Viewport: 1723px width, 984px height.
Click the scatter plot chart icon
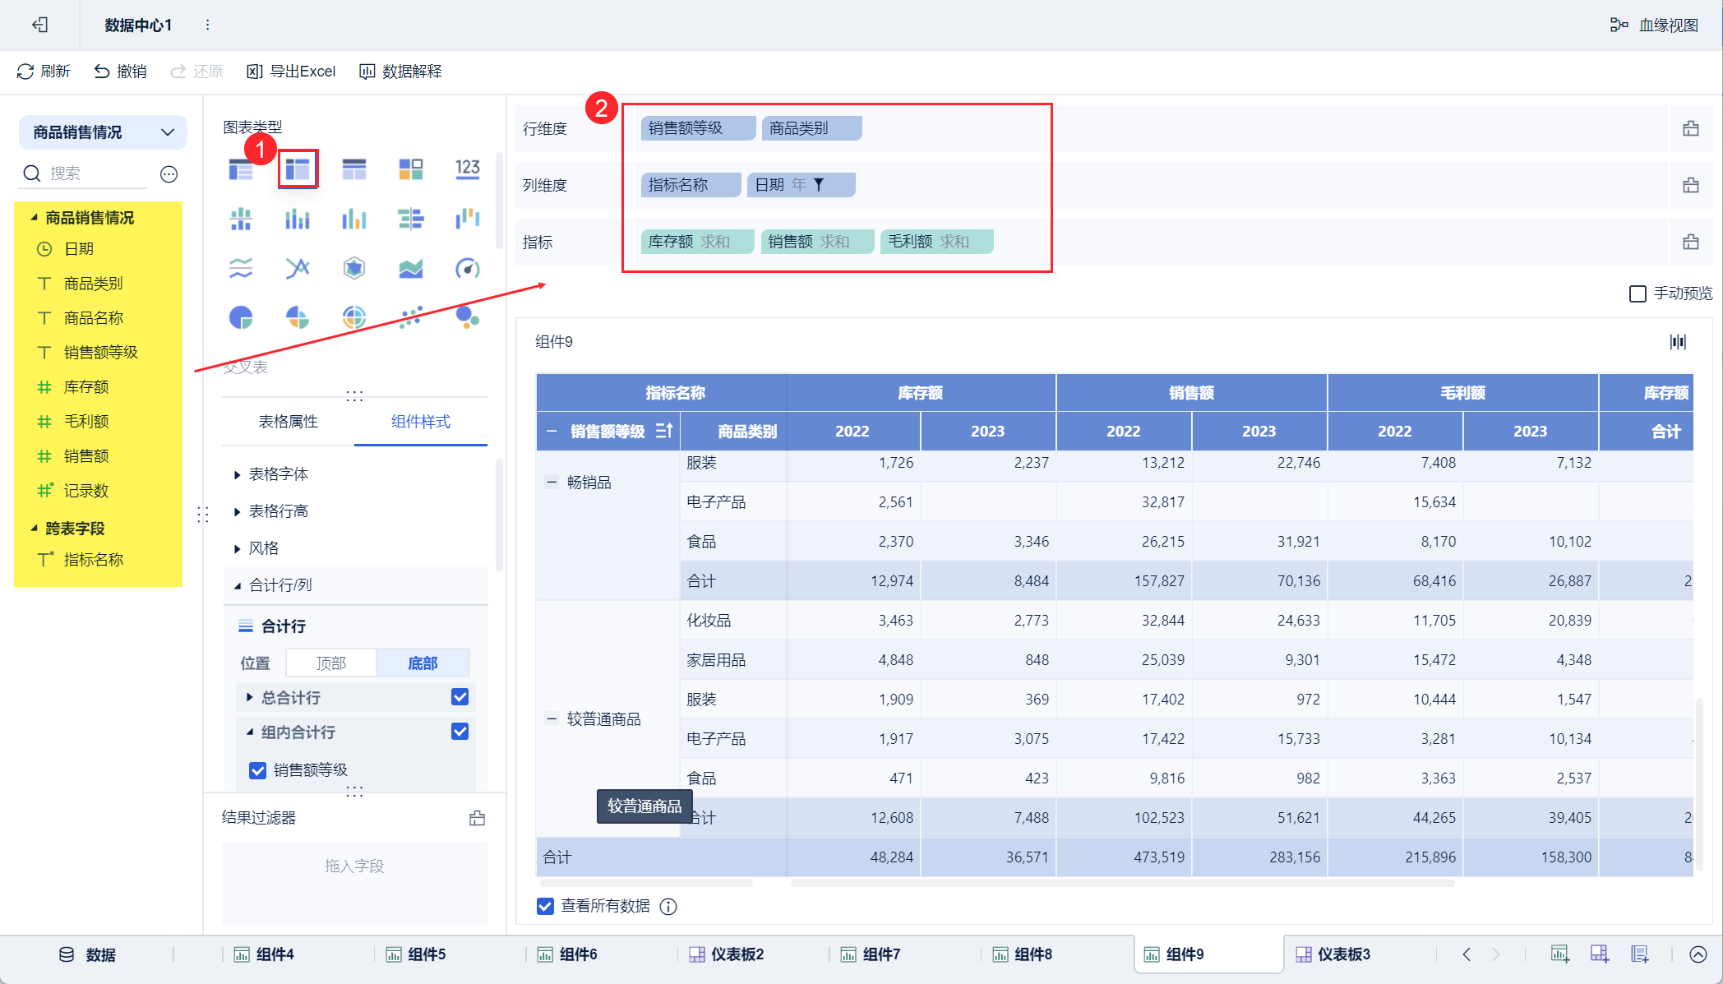[410, 317]
